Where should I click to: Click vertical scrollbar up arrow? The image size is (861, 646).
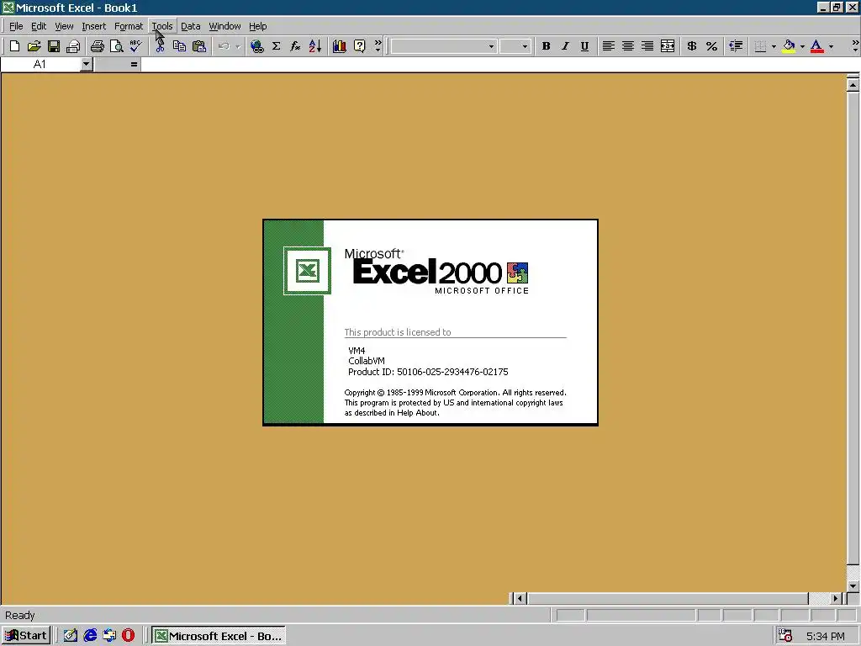pyautogui.click(x=853, y=85)
